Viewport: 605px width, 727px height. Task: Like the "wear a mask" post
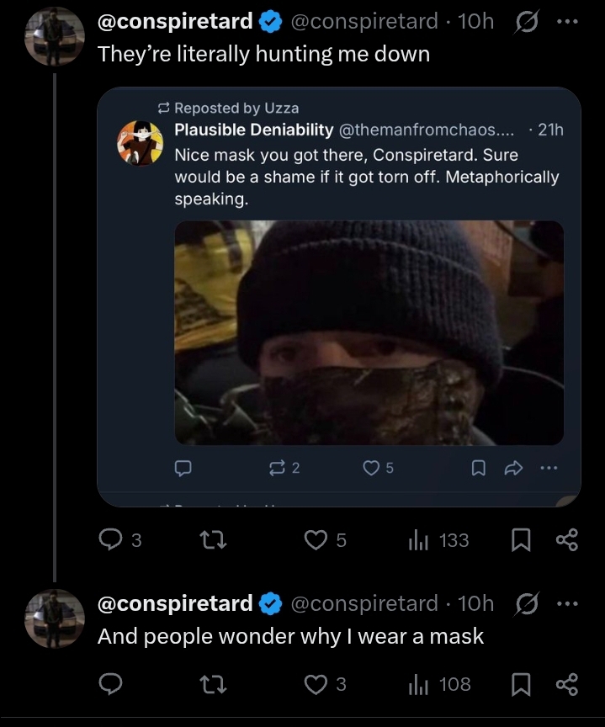click(316, 684)
